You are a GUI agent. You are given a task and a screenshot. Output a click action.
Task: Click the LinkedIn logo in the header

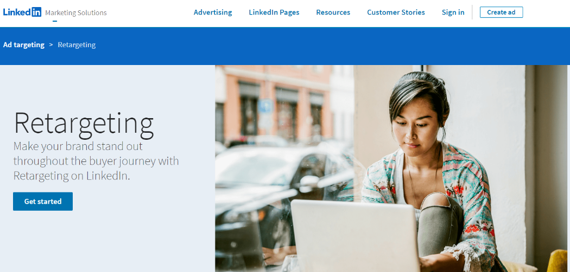coord(22,12)
